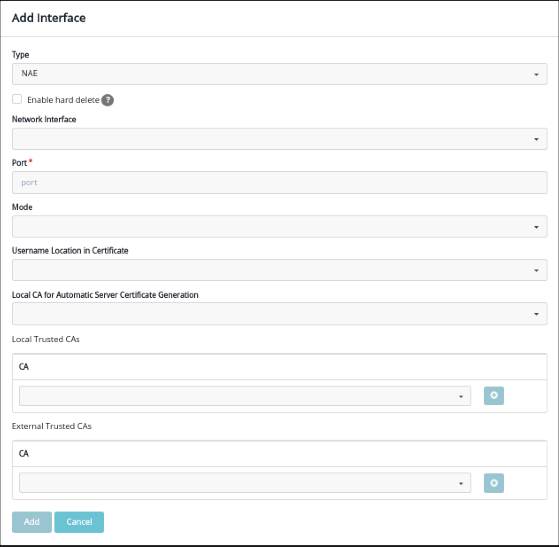Open Local CA for Automatic Server Certificate dropdown
The width and height of the screenshot is (559, 547).
click(x=279, y=314)
